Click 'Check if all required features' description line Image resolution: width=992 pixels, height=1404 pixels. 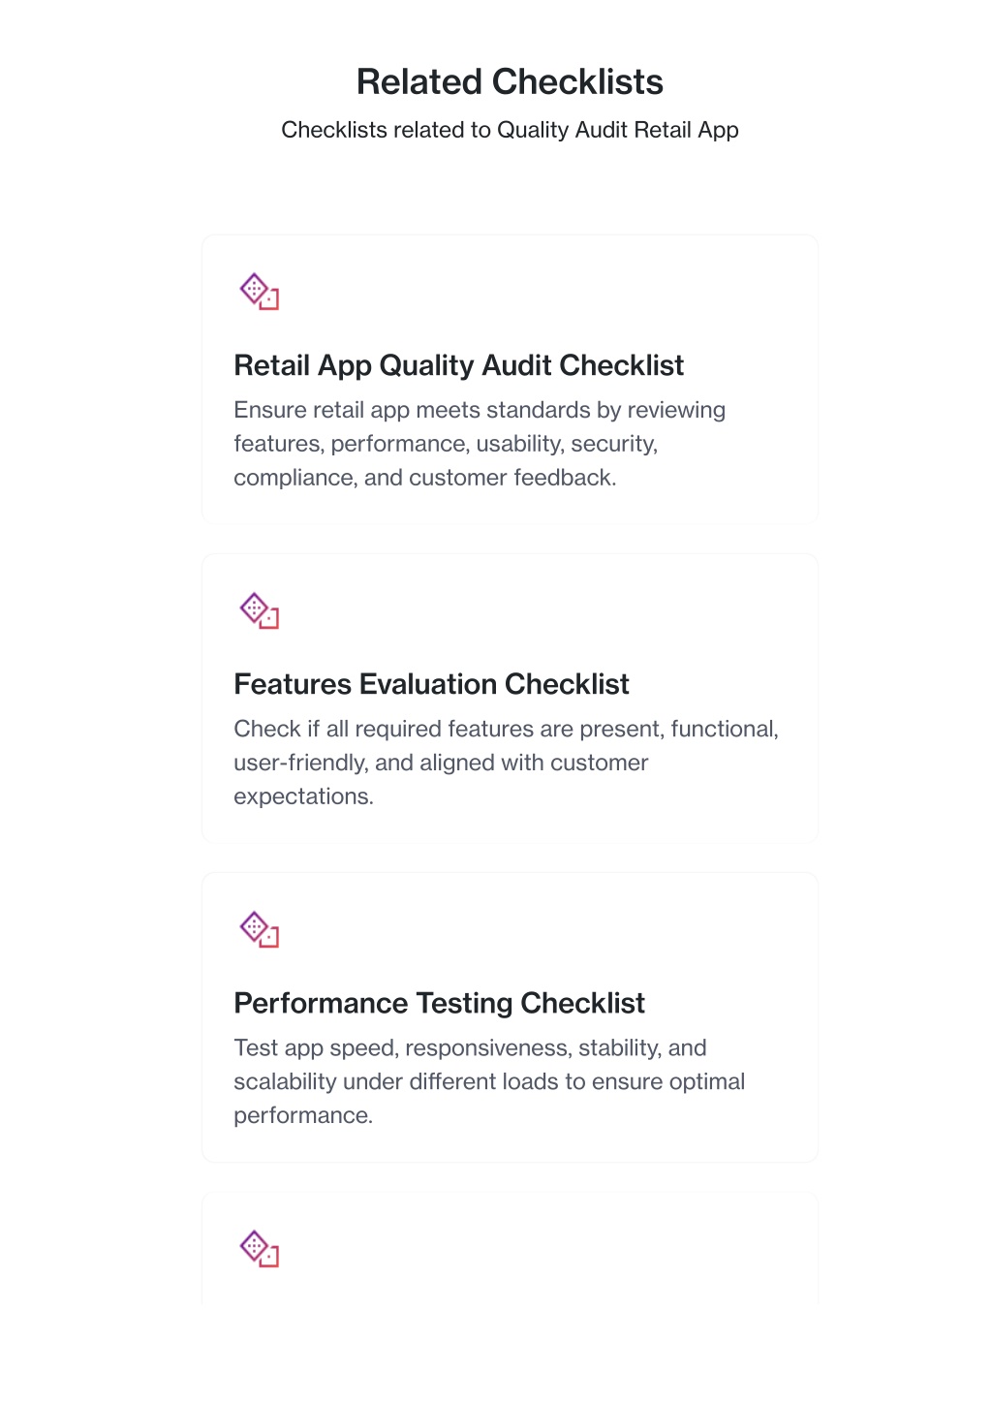tap(506, 729)
